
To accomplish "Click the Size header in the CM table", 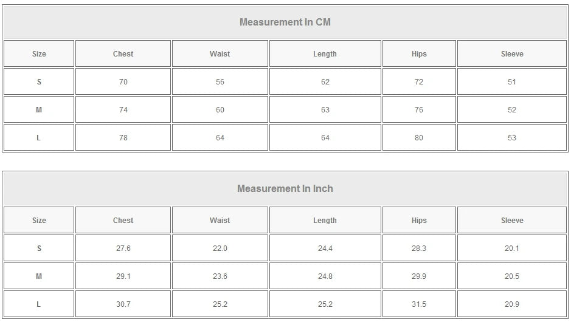I will click(39, 54).
